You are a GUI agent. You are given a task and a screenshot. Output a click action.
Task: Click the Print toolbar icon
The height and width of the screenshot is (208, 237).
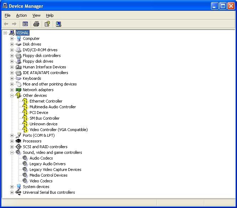[x=36, y=24]
